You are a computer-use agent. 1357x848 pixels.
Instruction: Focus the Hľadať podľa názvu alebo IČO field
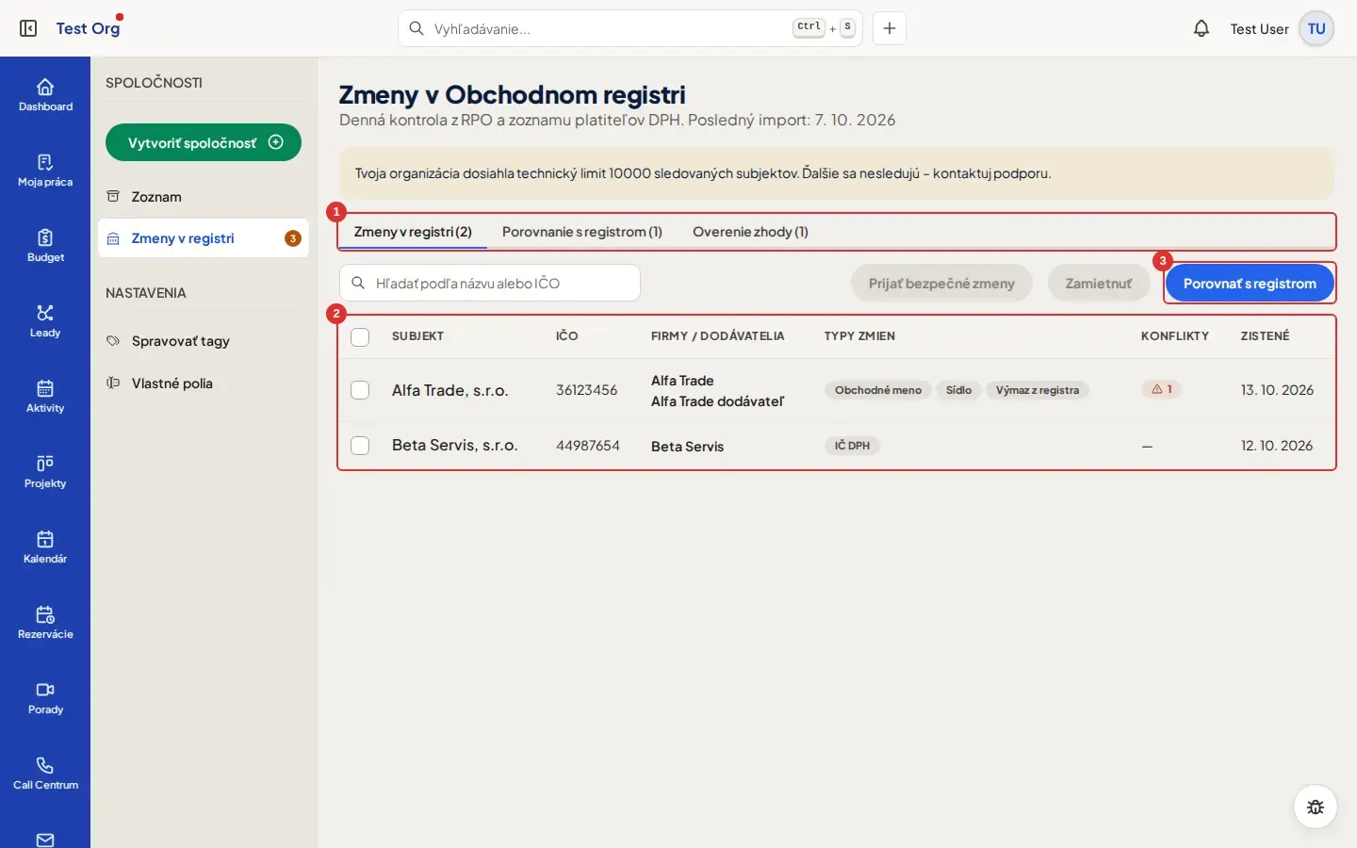[490, 283]
